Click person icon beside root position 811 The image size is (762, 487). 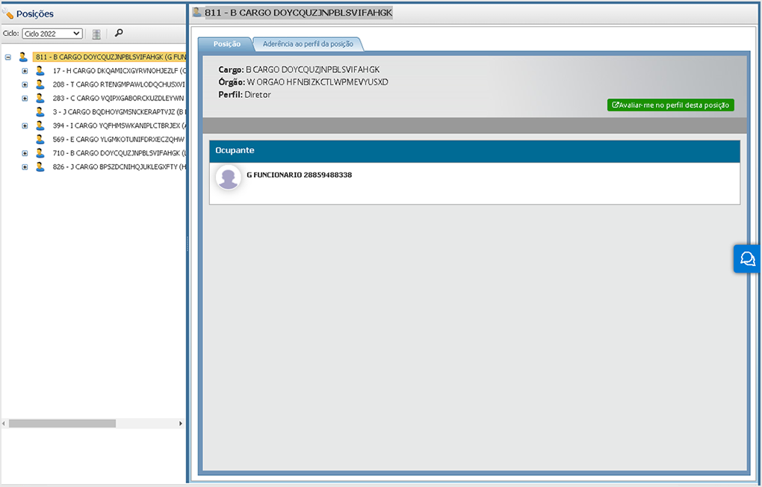click(x=23, y=57)
